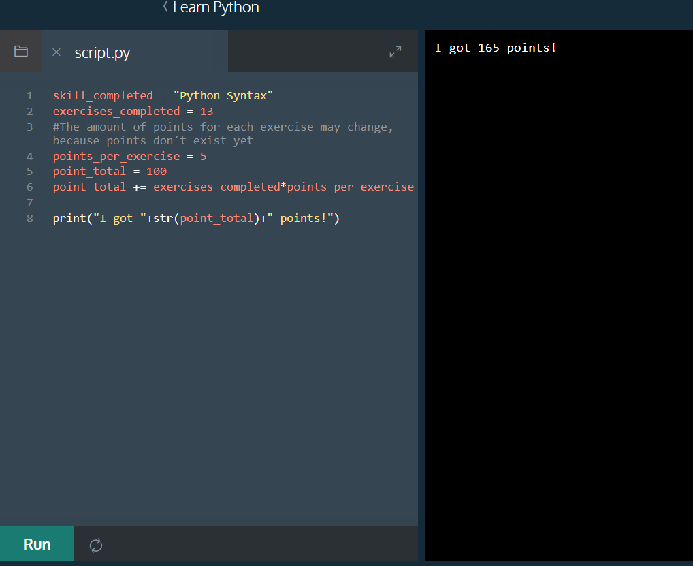Image resolution: width=693 pixels, height=566 pixels.
Task: Select the variable point_total on line 5
Action: [89, 171]
